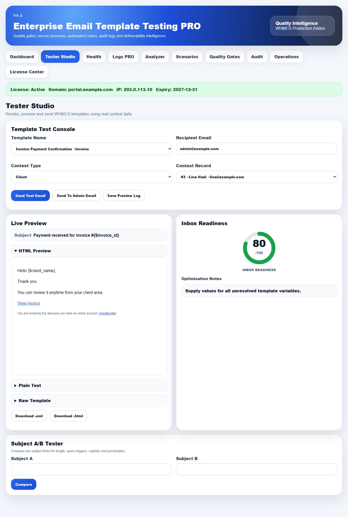Download the .html file
Image resolution: width=348 pixels, height=517 pixels.
(69, 416)
